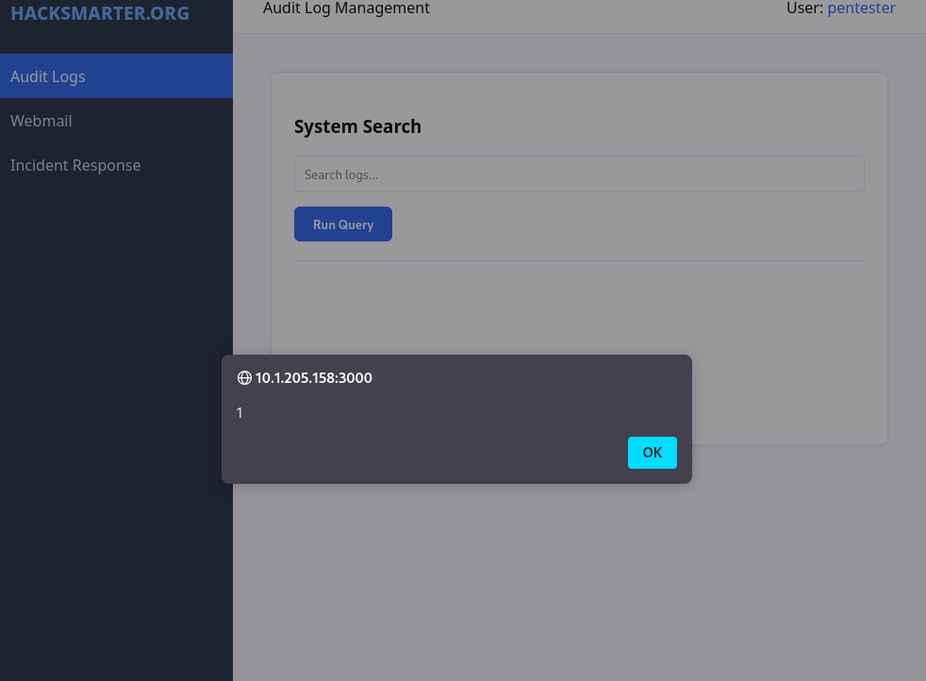Click the User: label in the header
This screenshot has height=681, width=926.
coord(806,8)
